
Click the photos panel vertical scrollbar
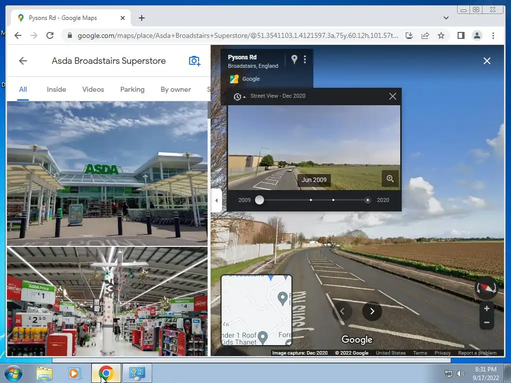pyautogui.click(x=209, y=110)
